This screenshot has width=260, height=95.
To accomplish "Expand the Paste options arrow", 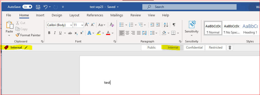I will click(9, 35).
